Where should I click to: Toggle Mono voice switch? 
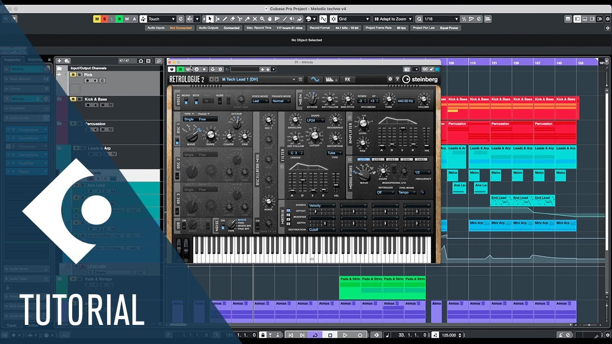pyautogui.click(x=186, y=101)
